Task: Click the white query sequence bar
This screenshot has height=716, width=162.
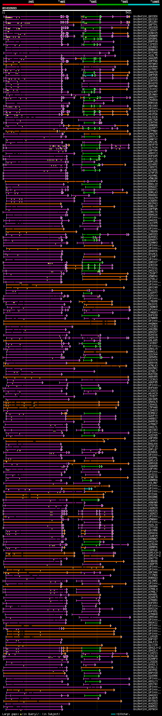Action: pyautogui.click(x=67, y=10)
